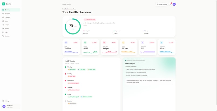
Task: Click the Monday green timeline dot
Action: pyautogui.click(x=65, y=67)
